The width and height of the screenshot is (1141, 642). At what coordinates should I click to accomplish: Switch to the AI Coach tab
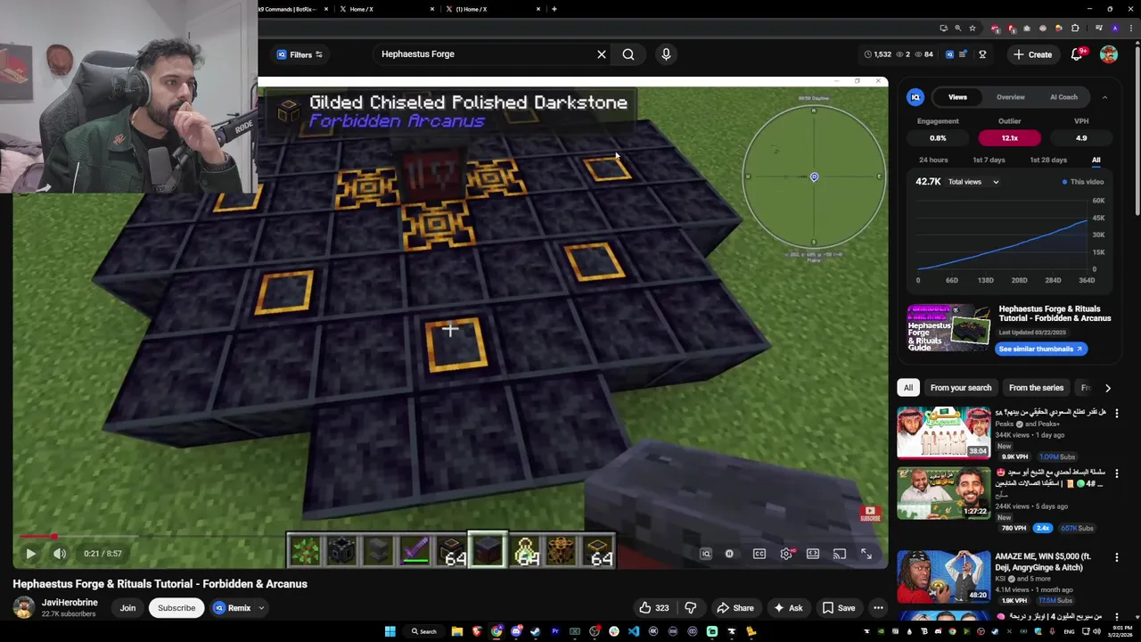point(1063,97)
